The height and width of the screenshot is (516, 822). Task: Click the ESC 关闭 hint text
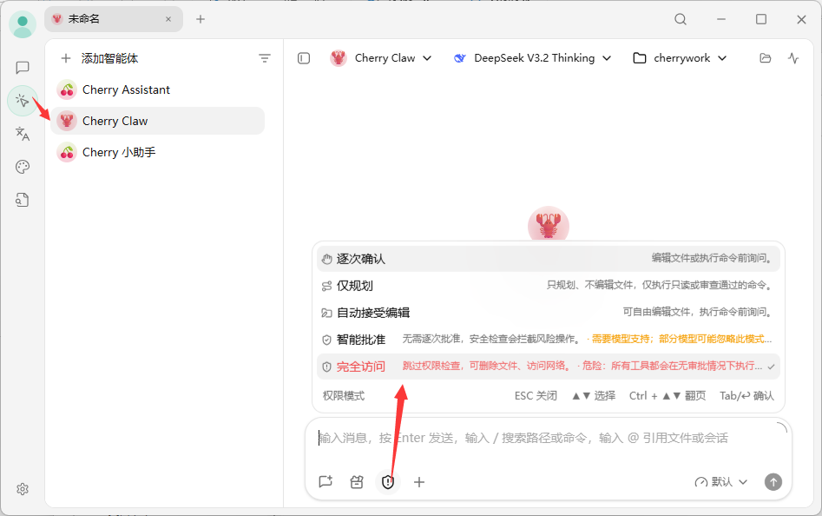[536, 396]
